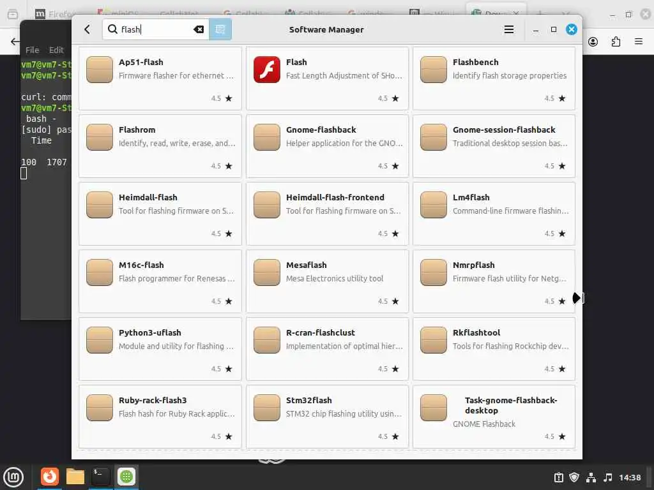Click 'Flash programmer for Renesas' description
The width and height of the screenshot is (654, 490).
(x=176, y=278)
